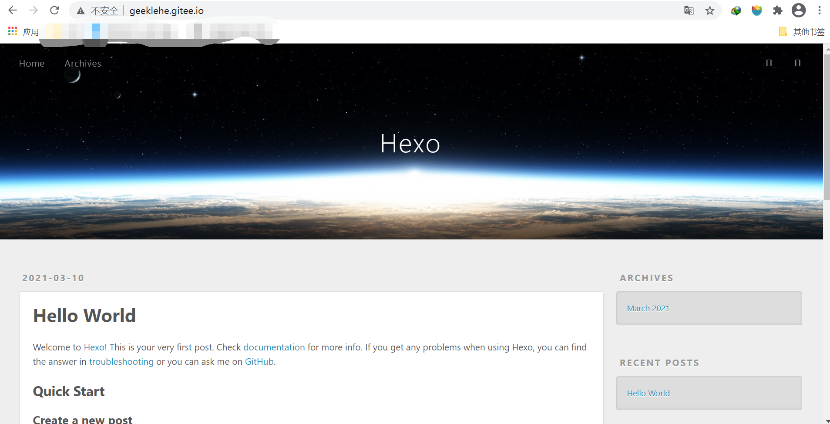Screen dimensions: 830x424
Task: Open the Chrome profile avatar
Action: point(799,10)
